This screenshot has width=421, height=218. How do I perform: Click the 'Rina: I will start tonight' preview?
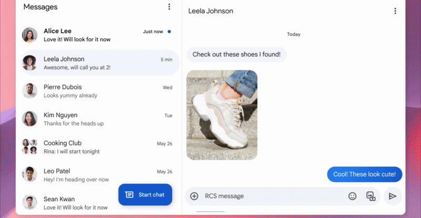pos(72,151)
